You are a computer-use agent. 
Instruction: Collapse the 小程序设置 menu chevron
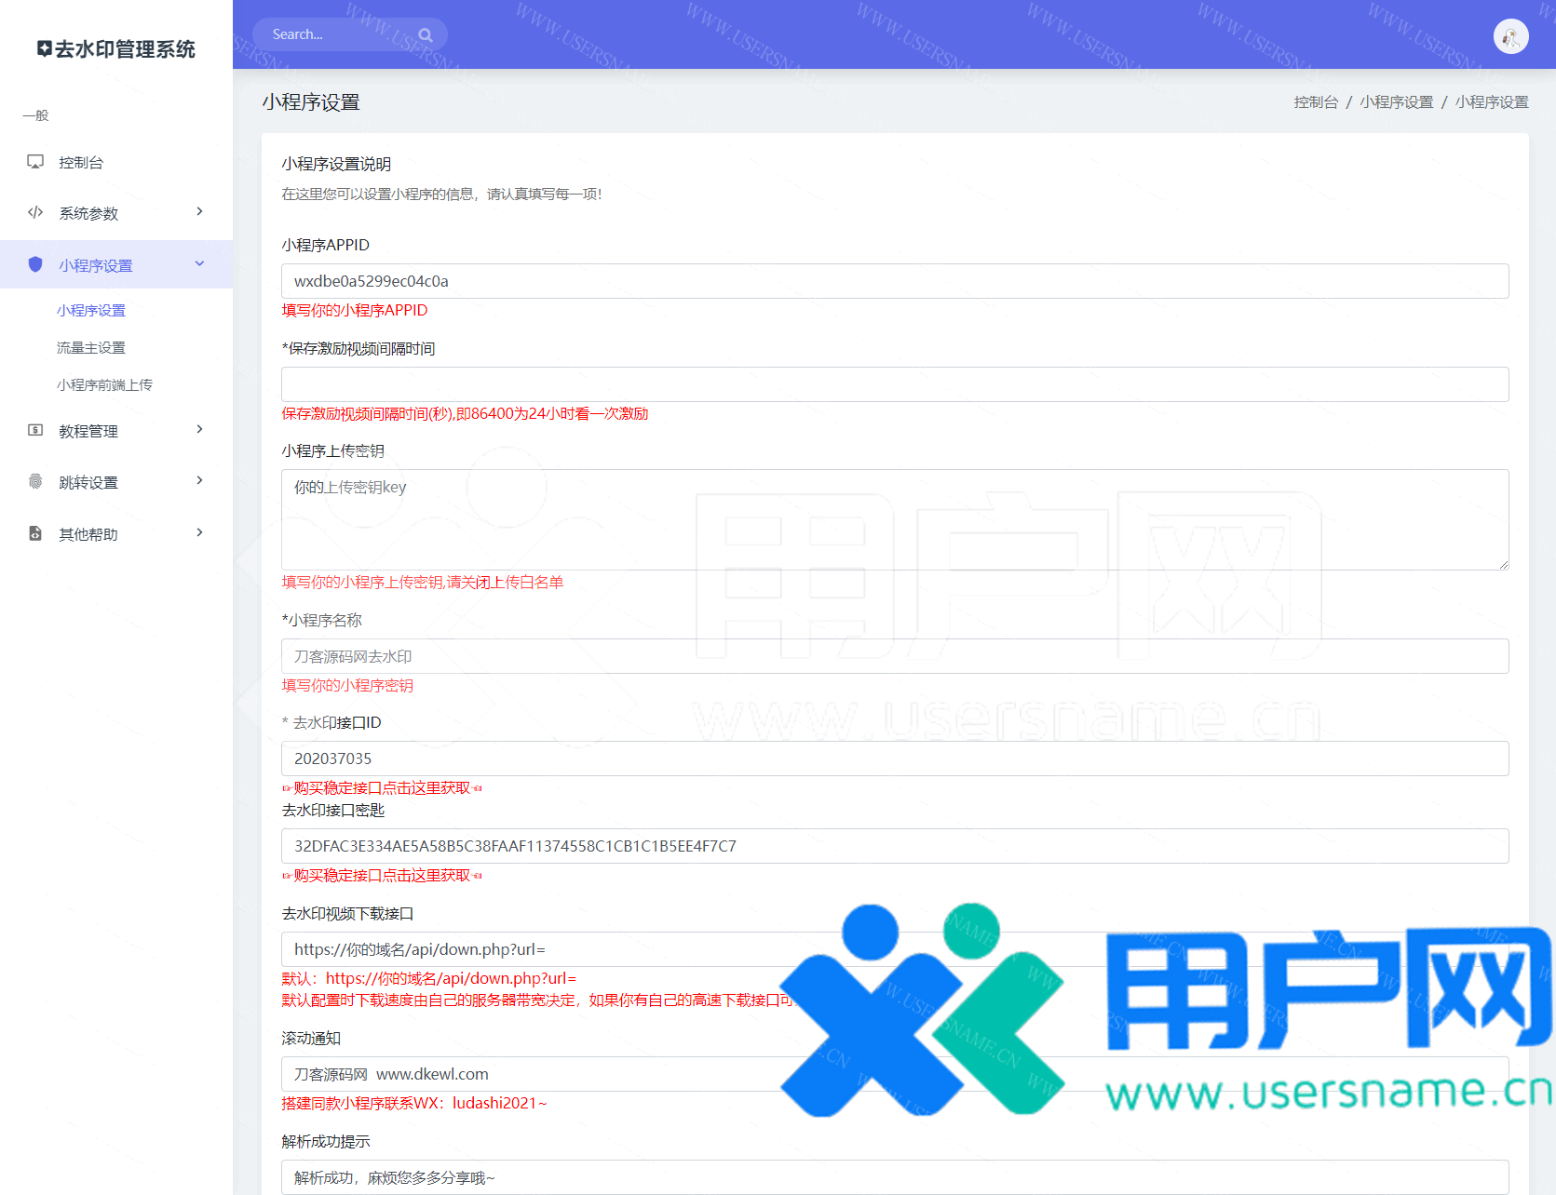point(199,264)
